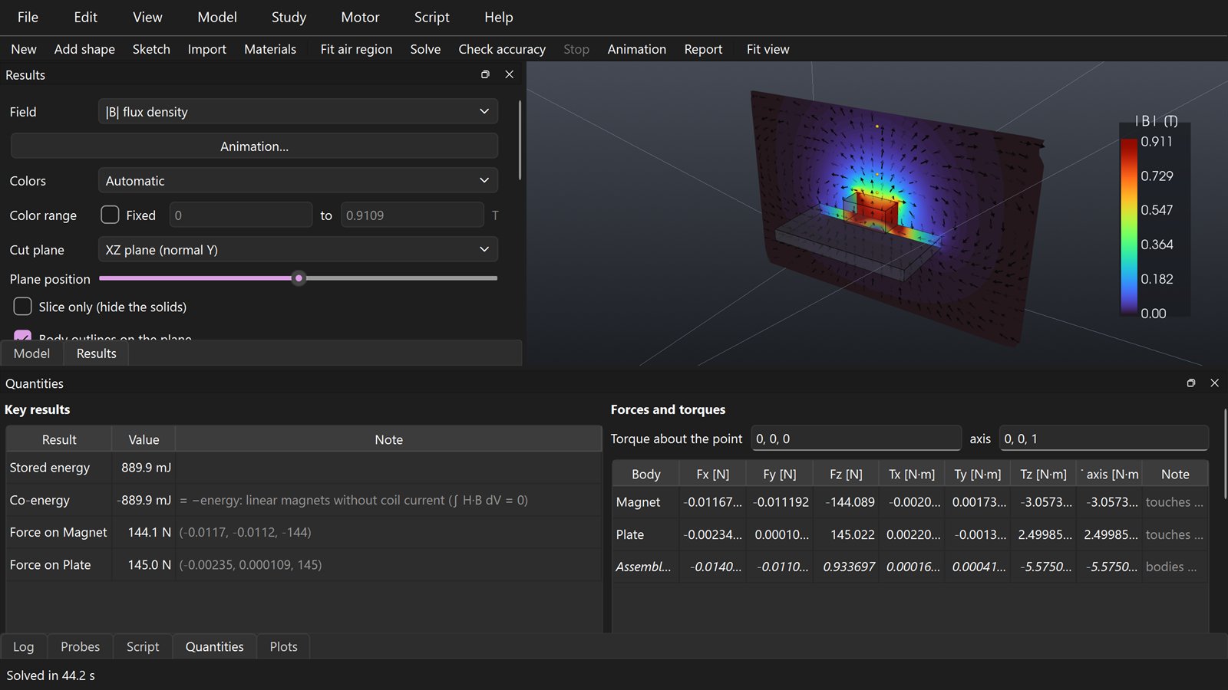Viewport: 1228px width, 690px height.
Task: Switch to the Plots tab
Action: tap(283, 646)
